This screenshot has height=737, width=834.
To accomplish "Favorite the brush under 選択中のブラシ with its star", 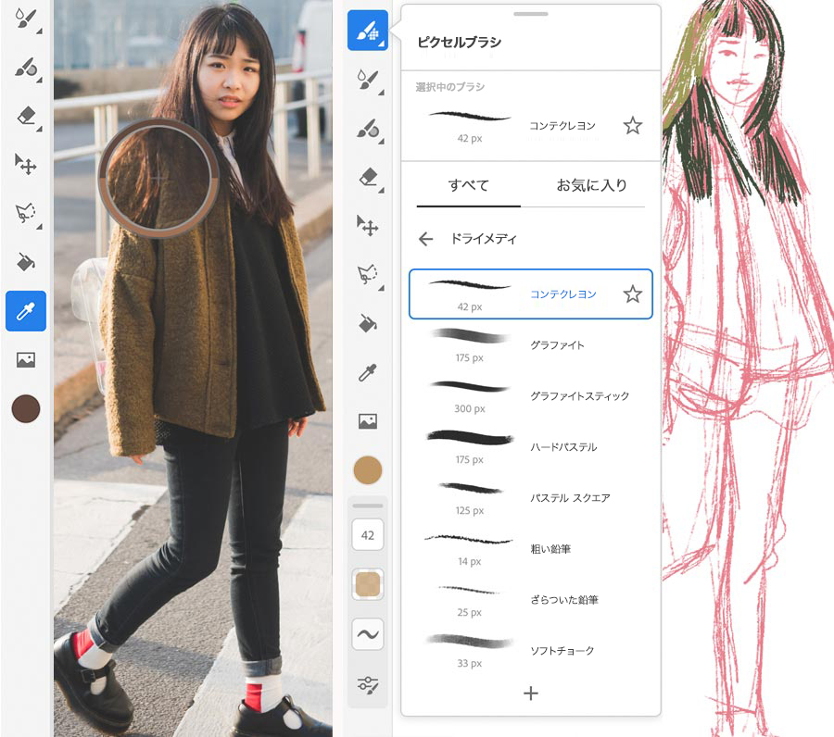I will [632, 126].
